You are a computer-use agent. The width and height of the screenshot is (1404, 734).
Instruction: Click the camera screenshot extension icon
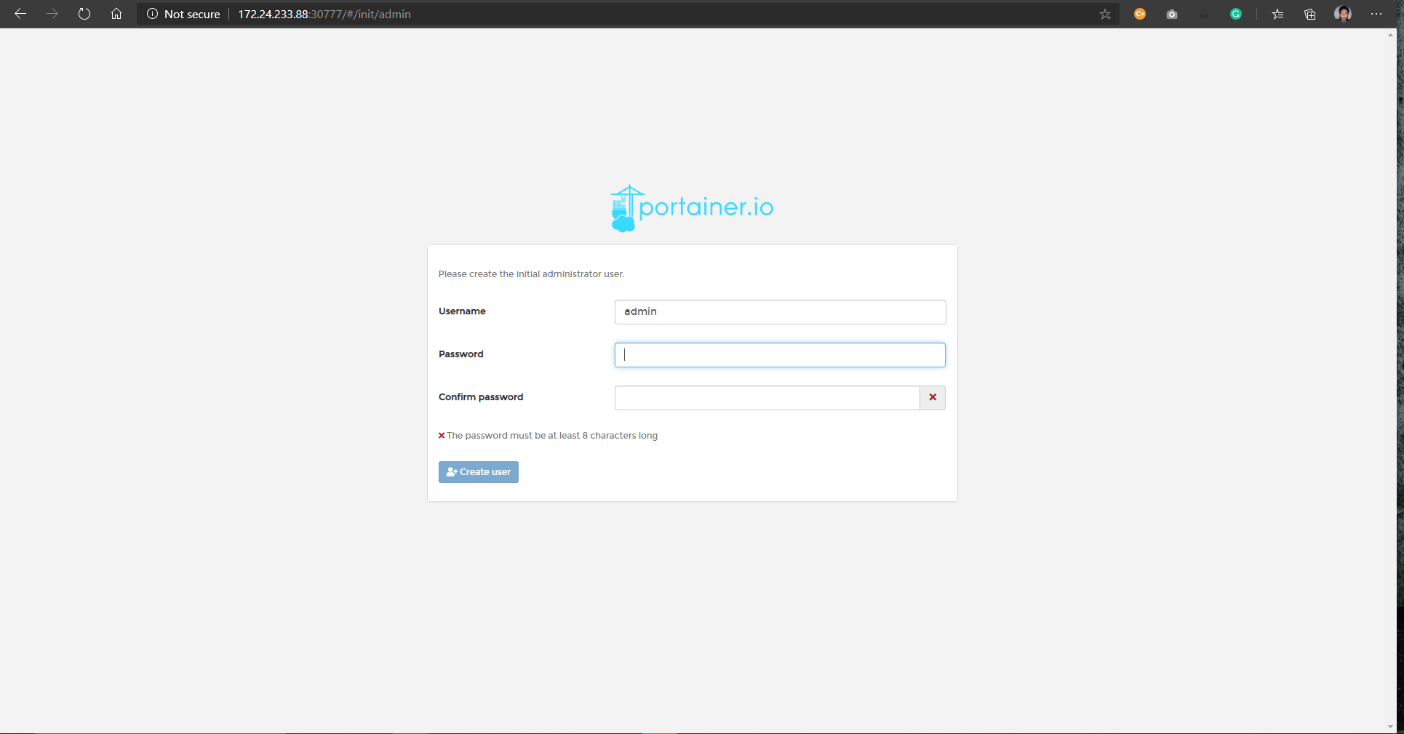click(x=1172, y=14)
